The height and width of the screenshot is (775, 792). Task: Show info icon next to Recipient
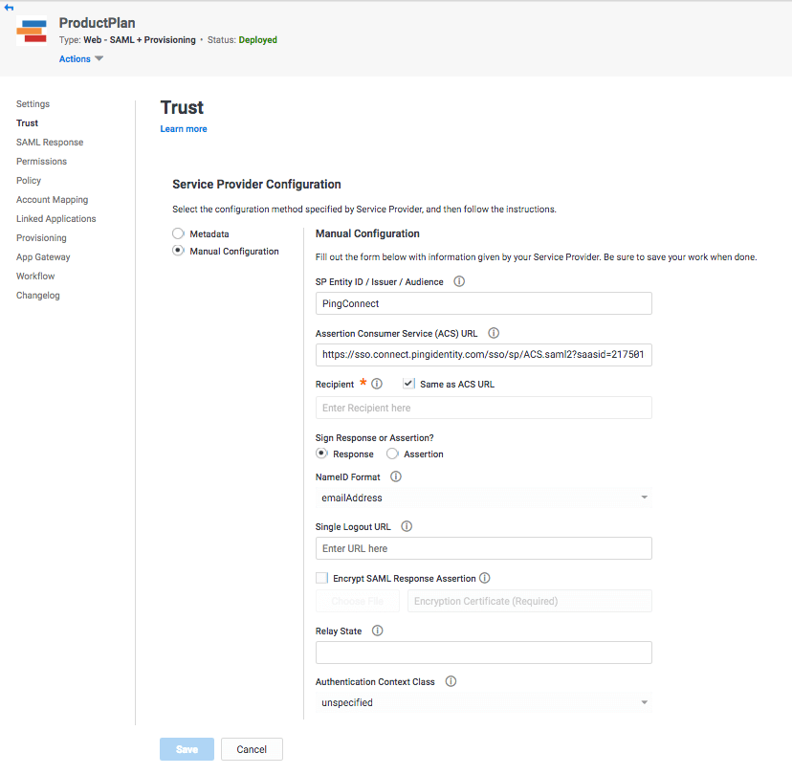coord(377,384)
